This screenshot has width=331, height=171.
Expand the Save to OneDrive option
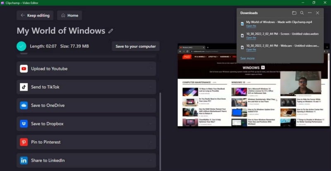pos(86,105)
